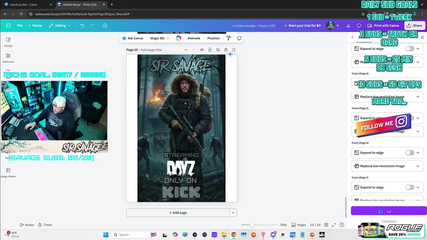Open the File menu

coord(20,25)
